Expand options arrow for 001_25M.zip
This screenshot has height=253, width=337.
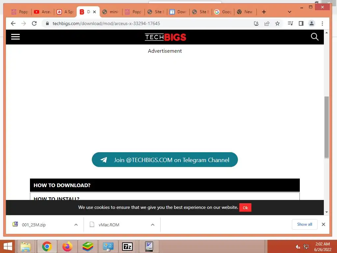pos(76,225)
